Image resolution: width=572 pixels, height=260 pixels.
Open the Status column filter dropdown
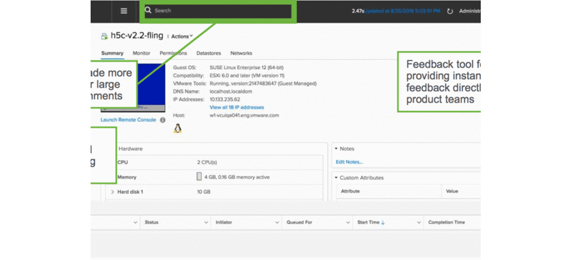[206, 222]
